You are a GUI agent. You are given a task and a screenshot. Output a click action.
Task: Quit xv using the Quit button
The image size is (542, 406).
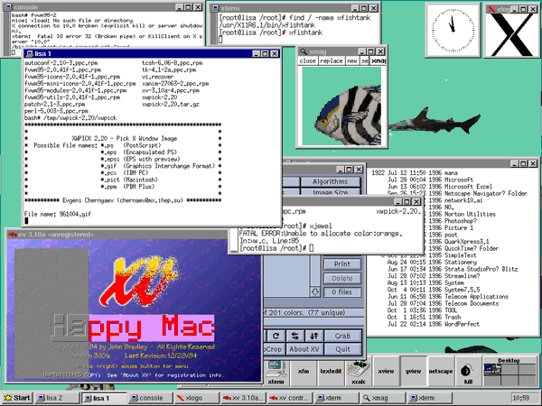pyautogui.click(x=342, y=349)
